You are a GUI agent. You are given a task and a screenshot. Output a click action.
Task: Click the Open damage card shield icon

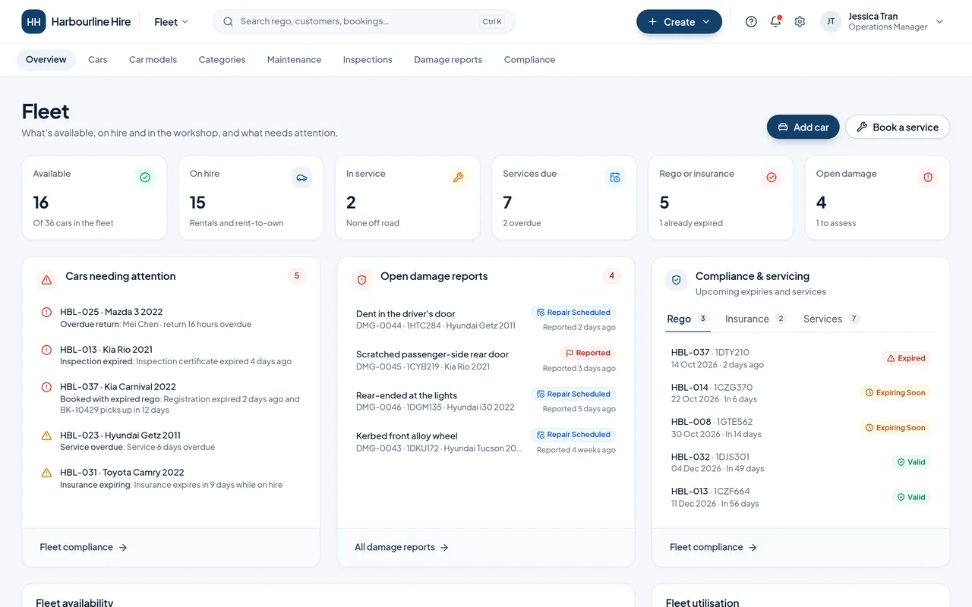coord(928,178)
